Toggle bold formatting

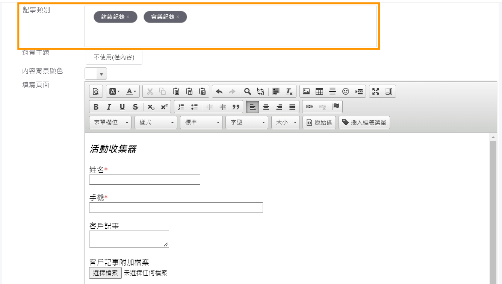click(x=96, y=107)
